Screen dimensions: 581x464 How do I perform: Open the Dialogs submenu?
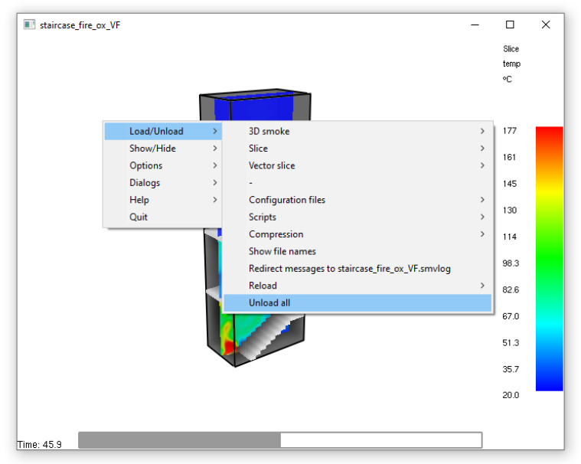click(x=163, y=183)
